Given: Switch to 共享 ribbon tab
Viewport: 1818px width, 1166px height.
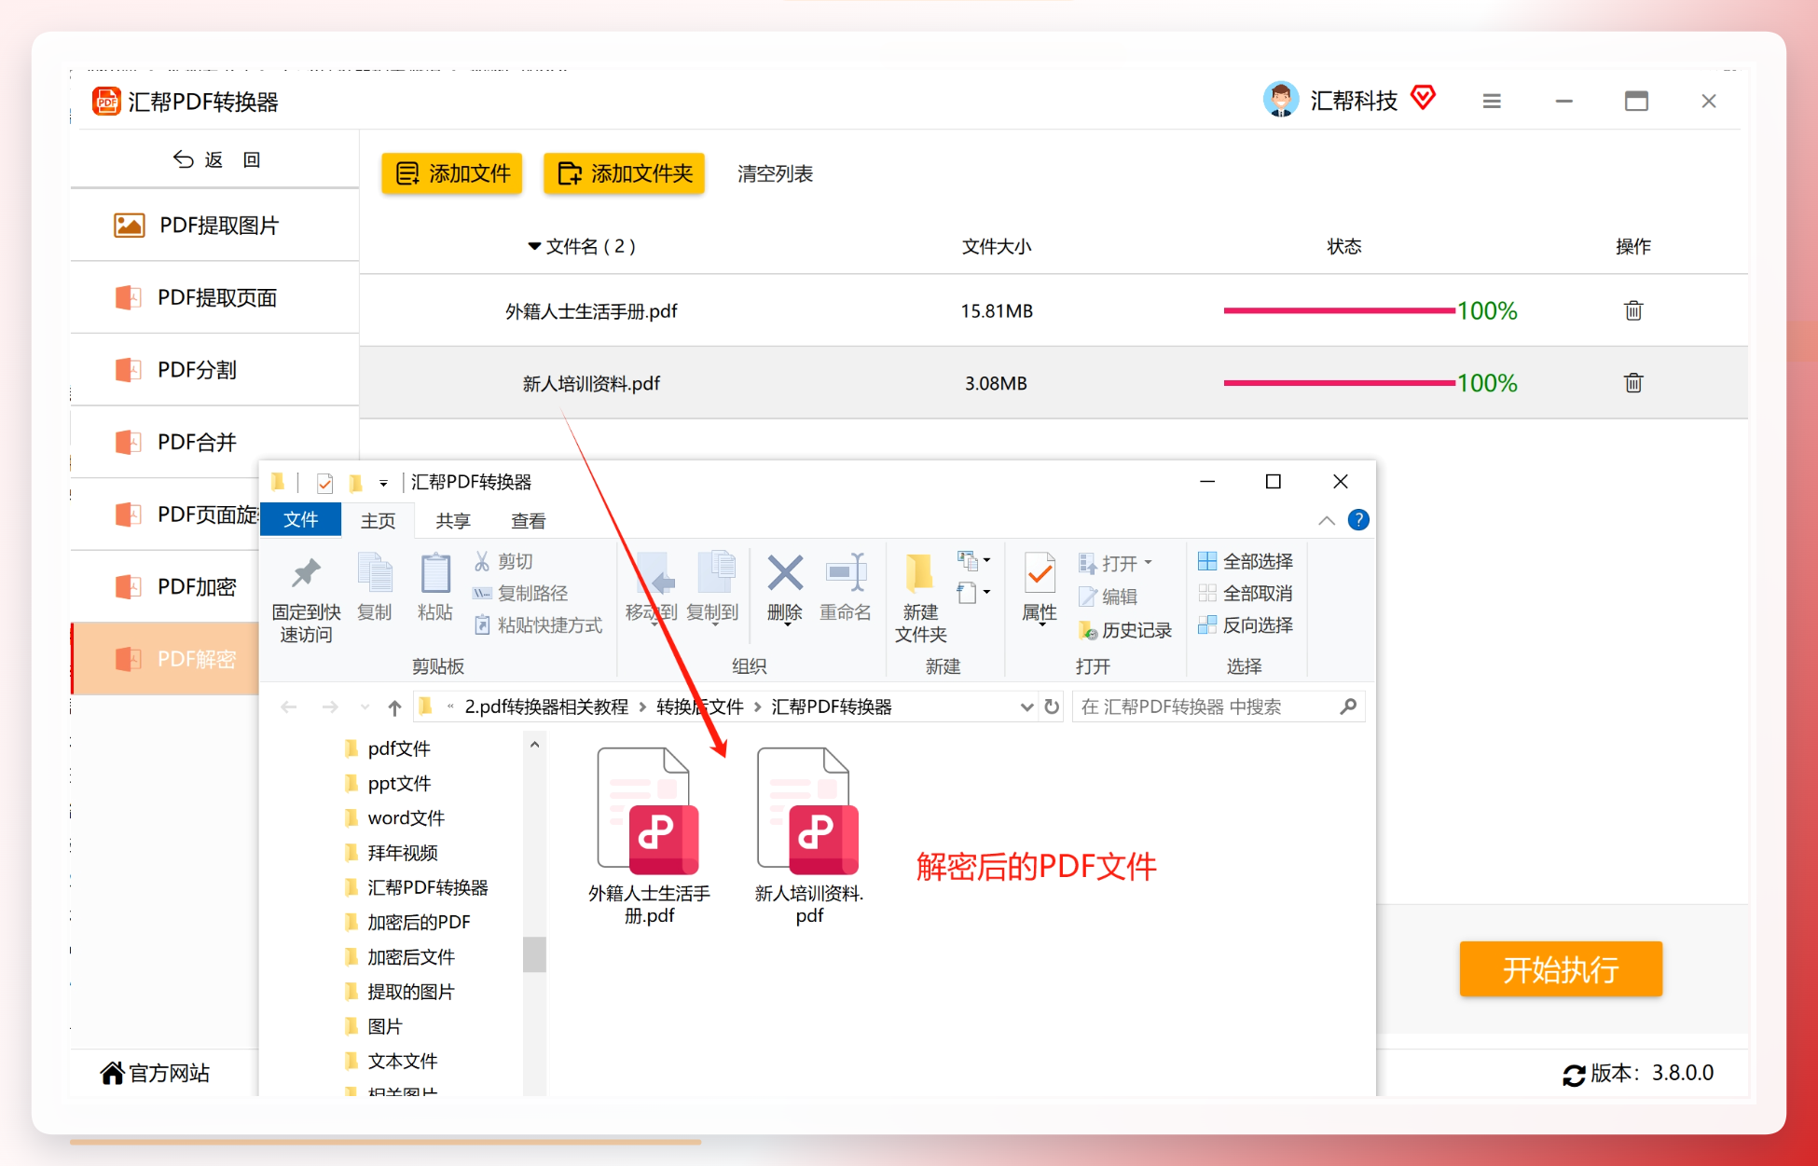Looking at the screenshot, I should 453,521.
